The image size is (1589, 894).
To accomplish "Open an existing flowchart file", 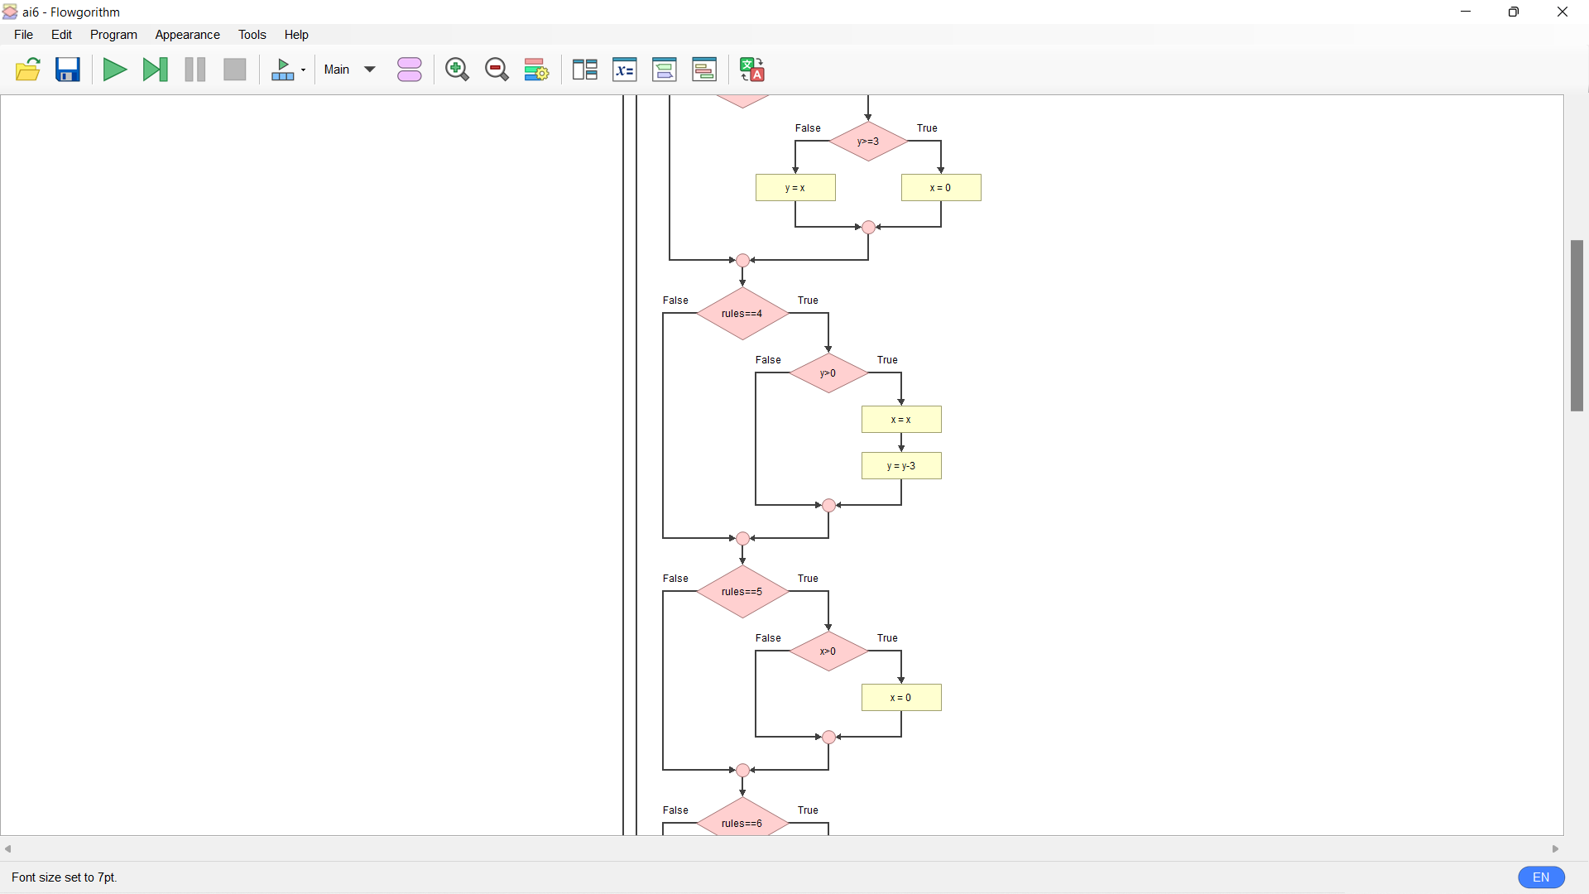I will coord(28,70).
